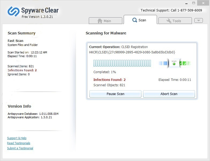
Task: Click the Spyware Clear logo icon
Action: pos(13,11)
